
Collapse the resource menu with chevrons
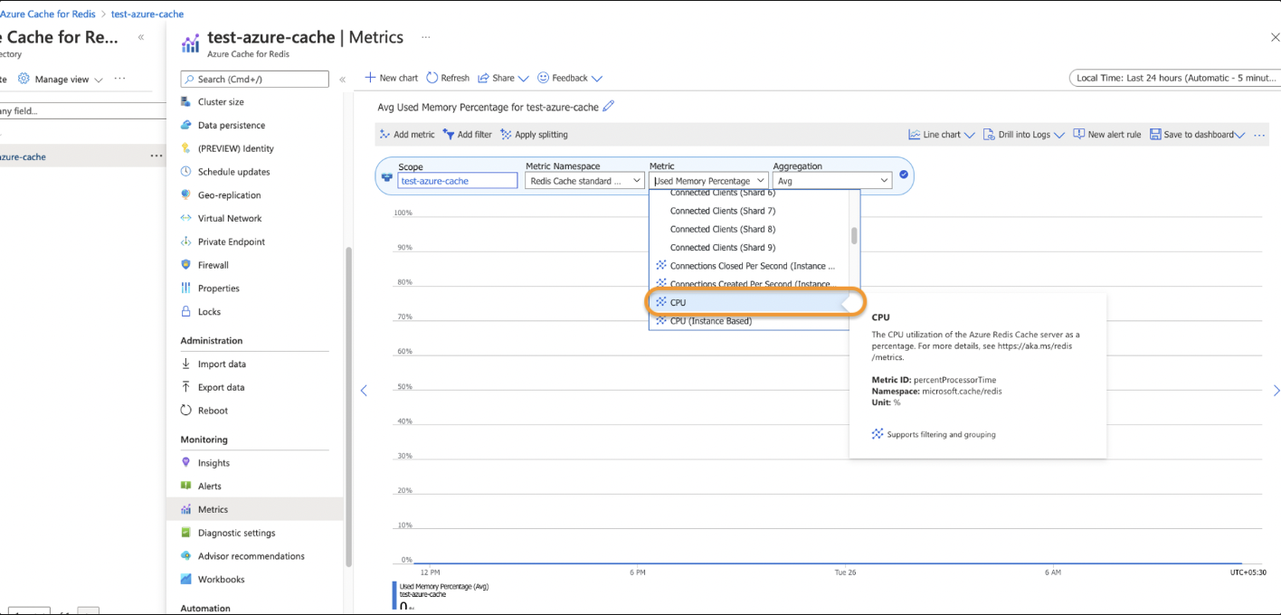pyautogui.click(x=342, y=80)
